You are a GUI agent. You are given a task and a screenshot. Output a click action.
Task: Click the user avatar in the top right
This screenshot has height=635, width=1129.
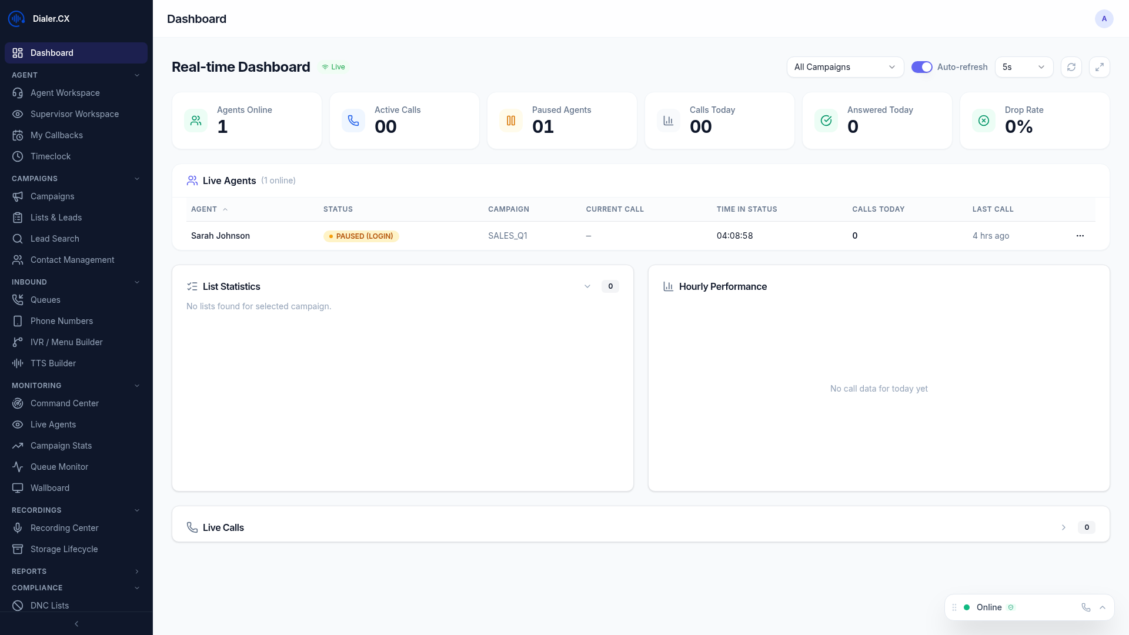pyautogui.click(x=1104, y=19)
